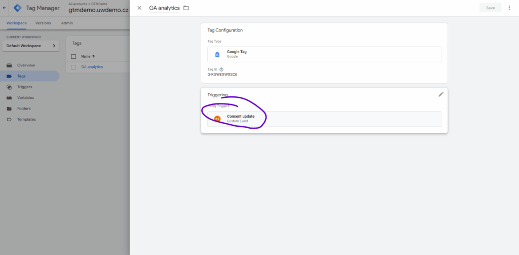Check the GA analytics row checkbox
519x255 pixels.
[x=73, y=67]
